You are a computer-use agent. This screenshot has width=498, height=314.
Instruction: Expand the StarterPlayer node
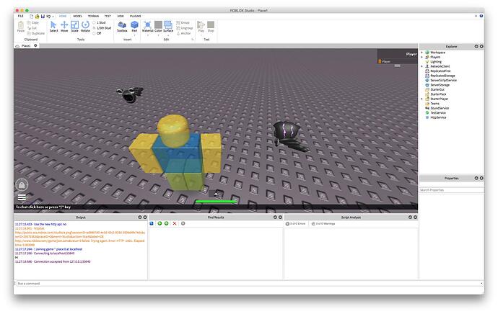tap(423, 99)
